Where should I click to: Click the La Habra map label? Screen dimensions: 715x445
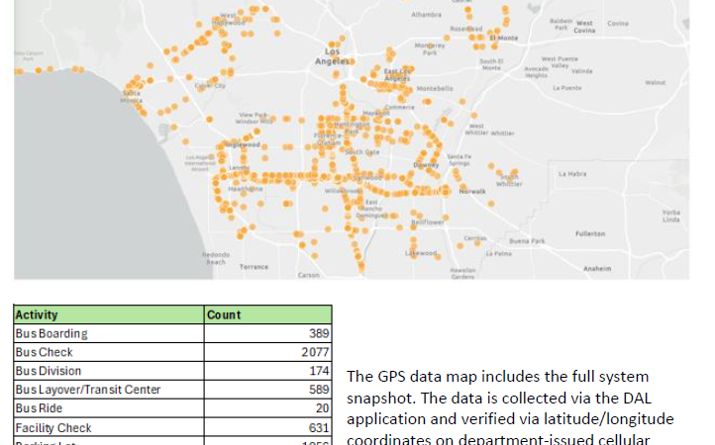pos(572,174)
